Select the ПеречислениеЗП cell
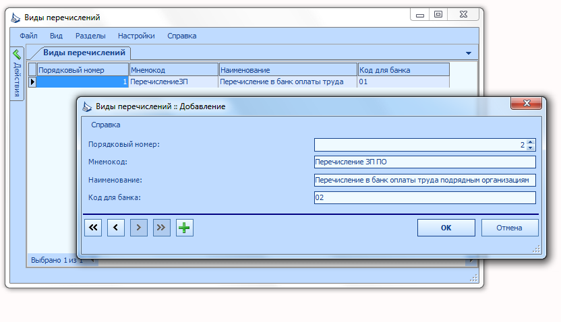Viewport: 561px width, 322px height. pos(173,82)
